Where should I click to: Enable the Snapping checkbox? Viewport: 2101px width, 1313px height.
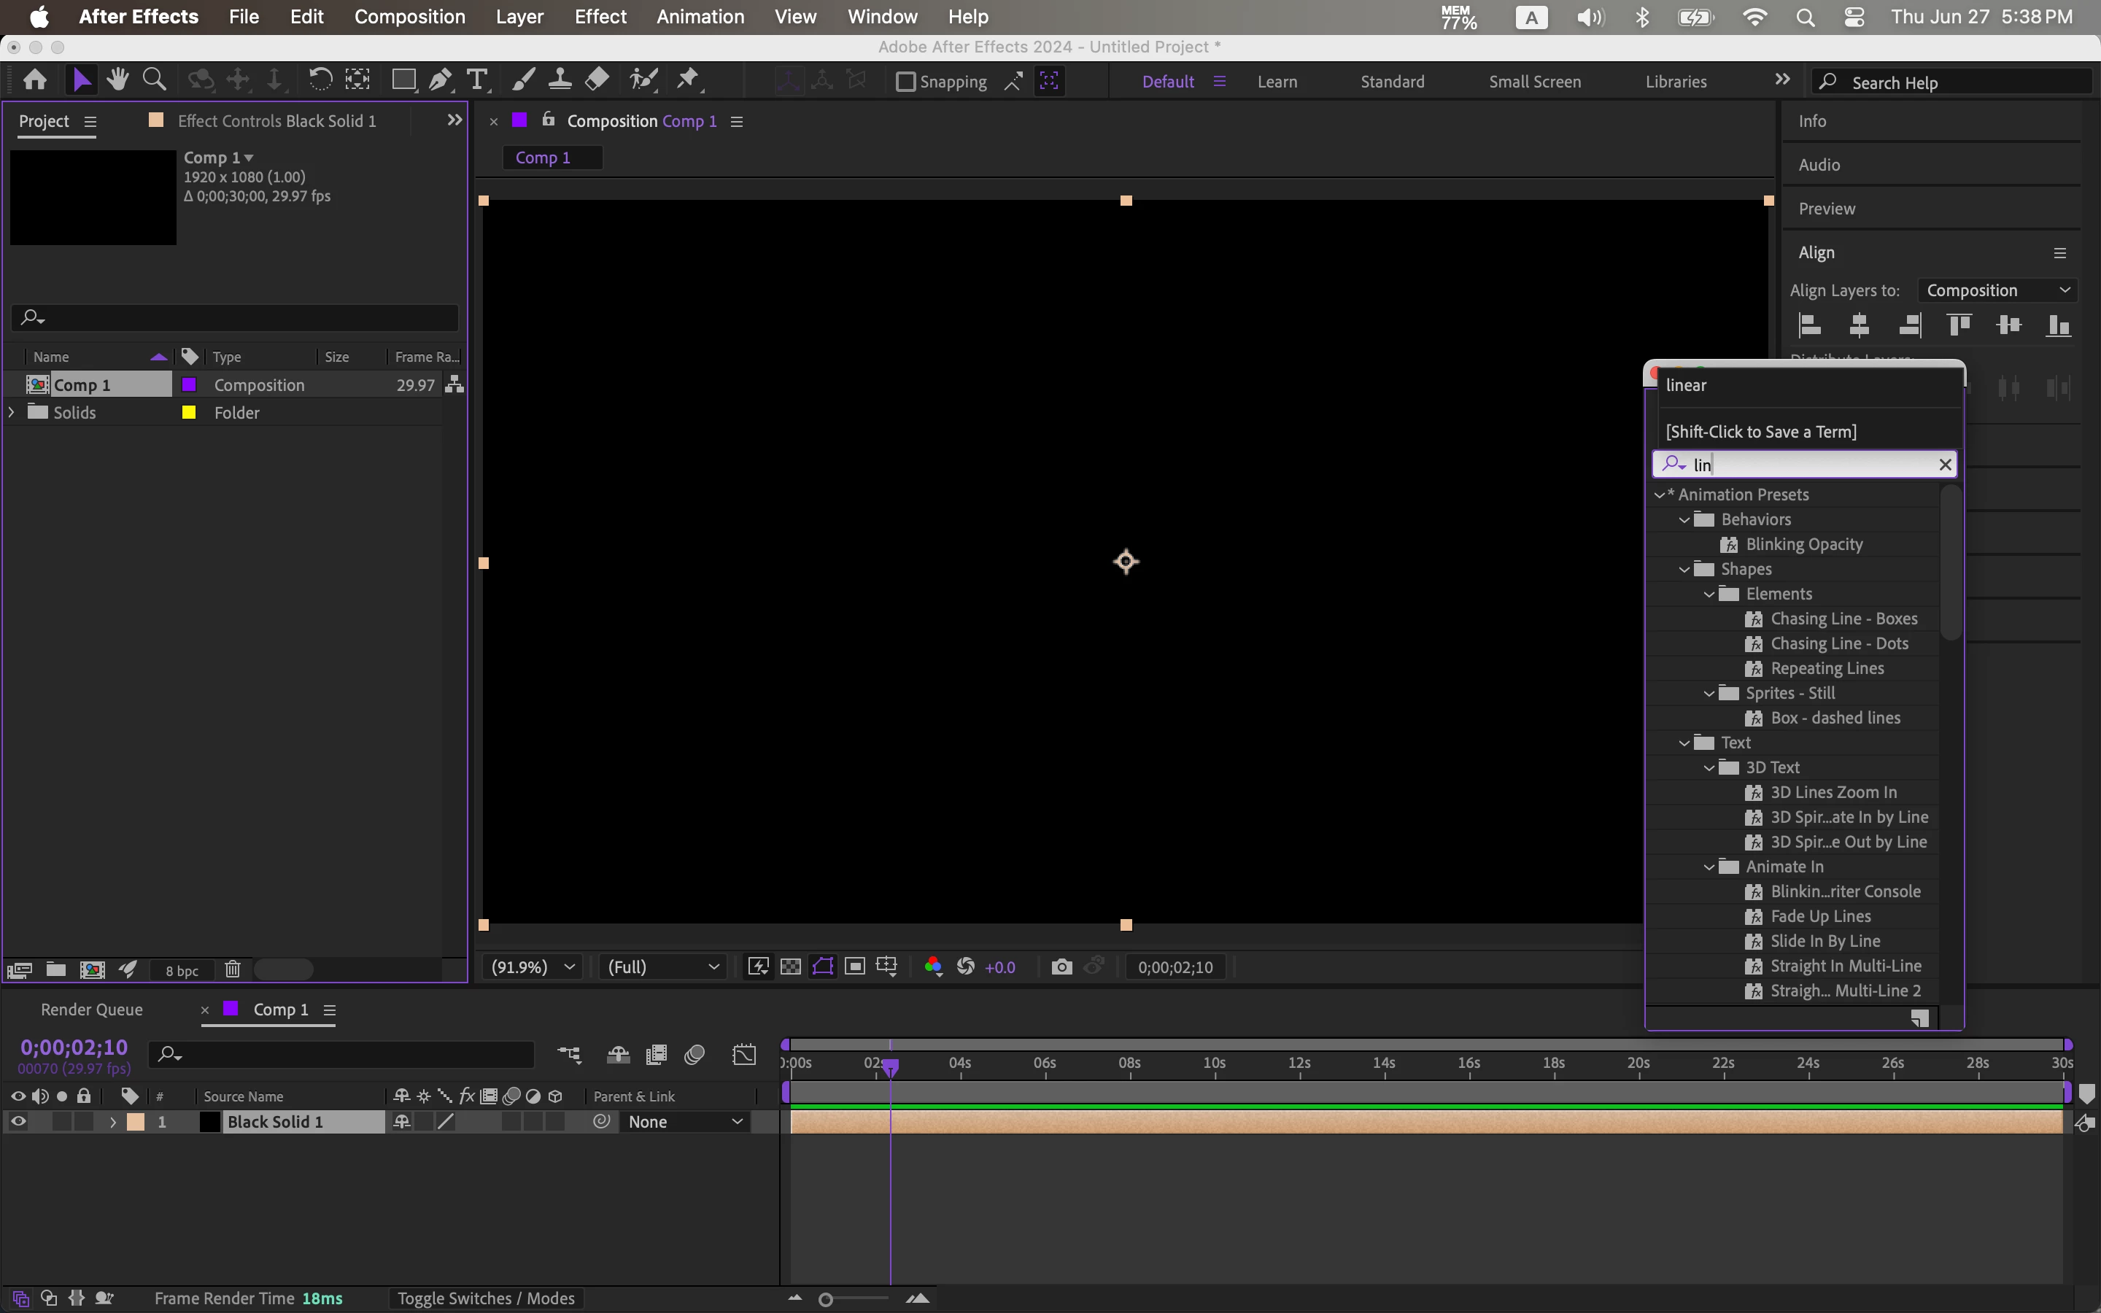coord(905,82)
